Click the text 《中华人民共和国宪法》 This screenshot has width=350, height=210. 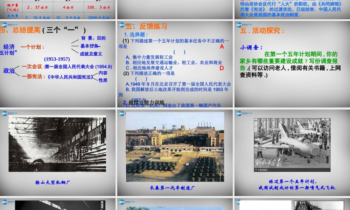[70, 77]
